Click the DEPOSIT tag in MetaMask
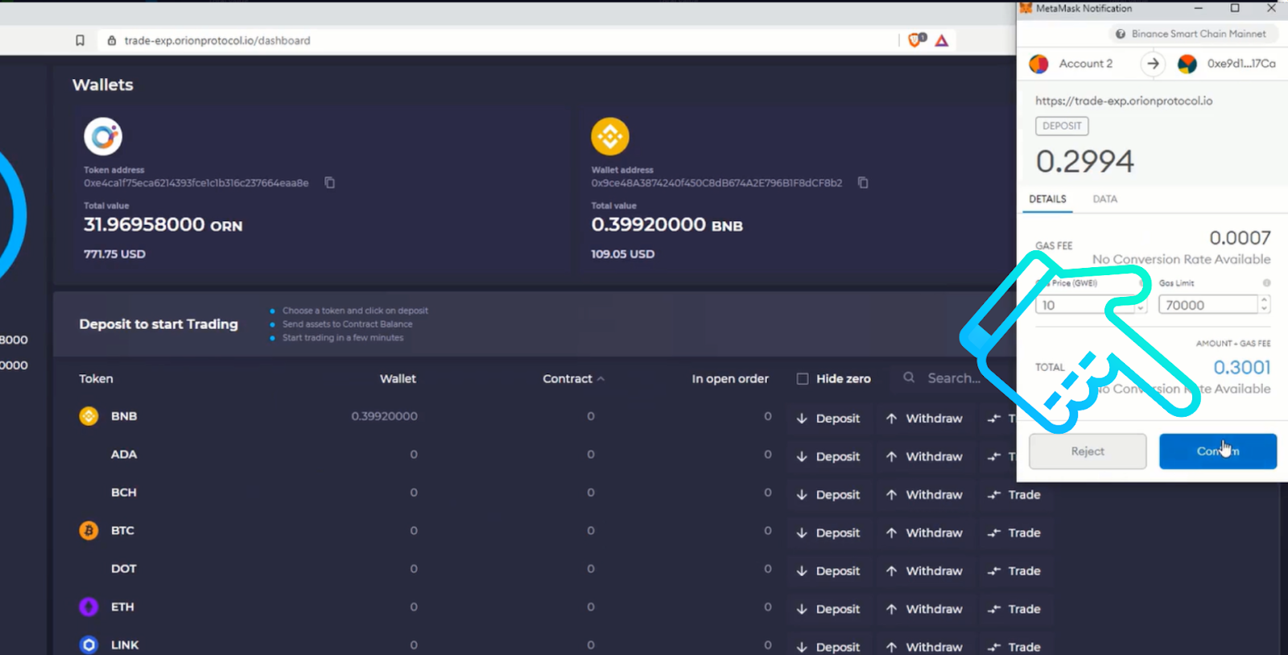Viewport: 1288px width, 655px height. [1062, 126]
